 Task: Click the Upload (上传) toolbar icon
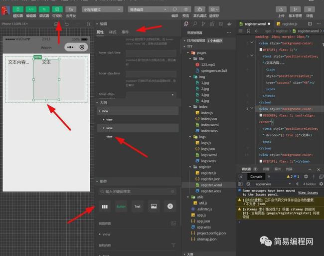point(281,9)
